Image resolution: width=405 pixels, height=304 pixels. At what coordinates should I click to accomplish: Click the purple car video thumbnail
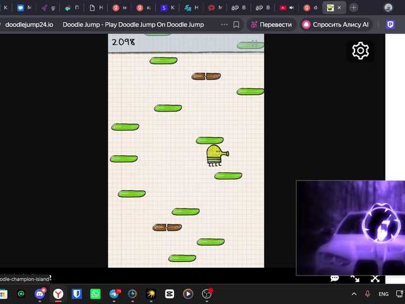pos(351,228)
